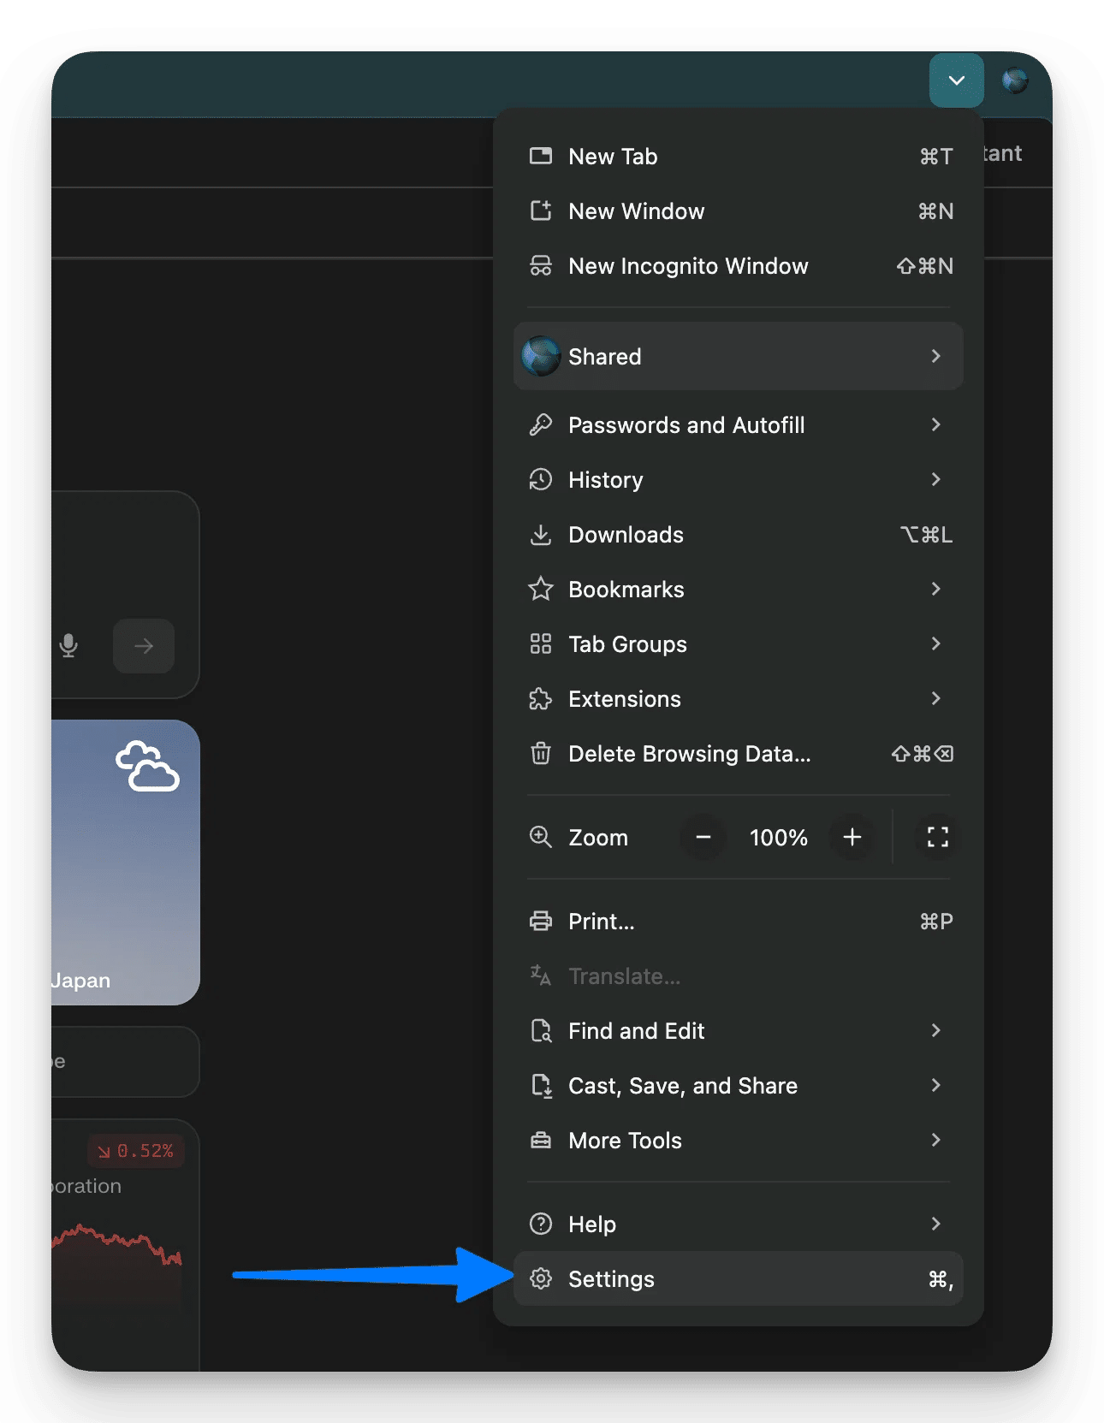Click the 100% zoom level value
The width and height of the screenshot is (1104, 1423).
[778, 838]
